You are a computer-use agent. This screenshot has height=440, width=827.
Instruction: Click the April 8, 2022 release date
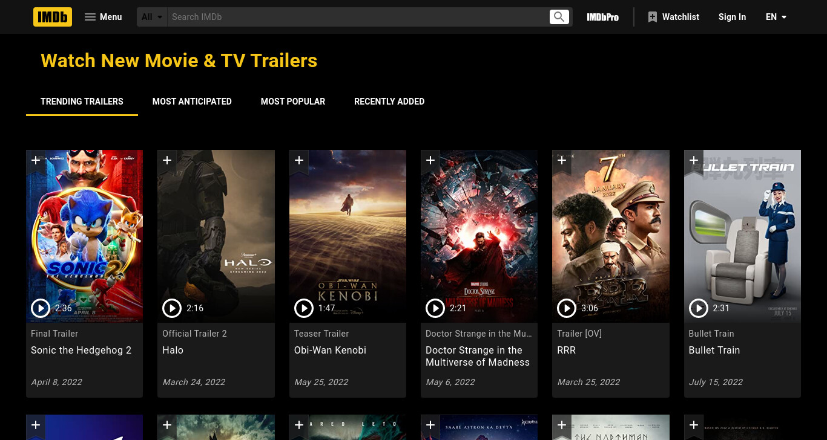56,382
